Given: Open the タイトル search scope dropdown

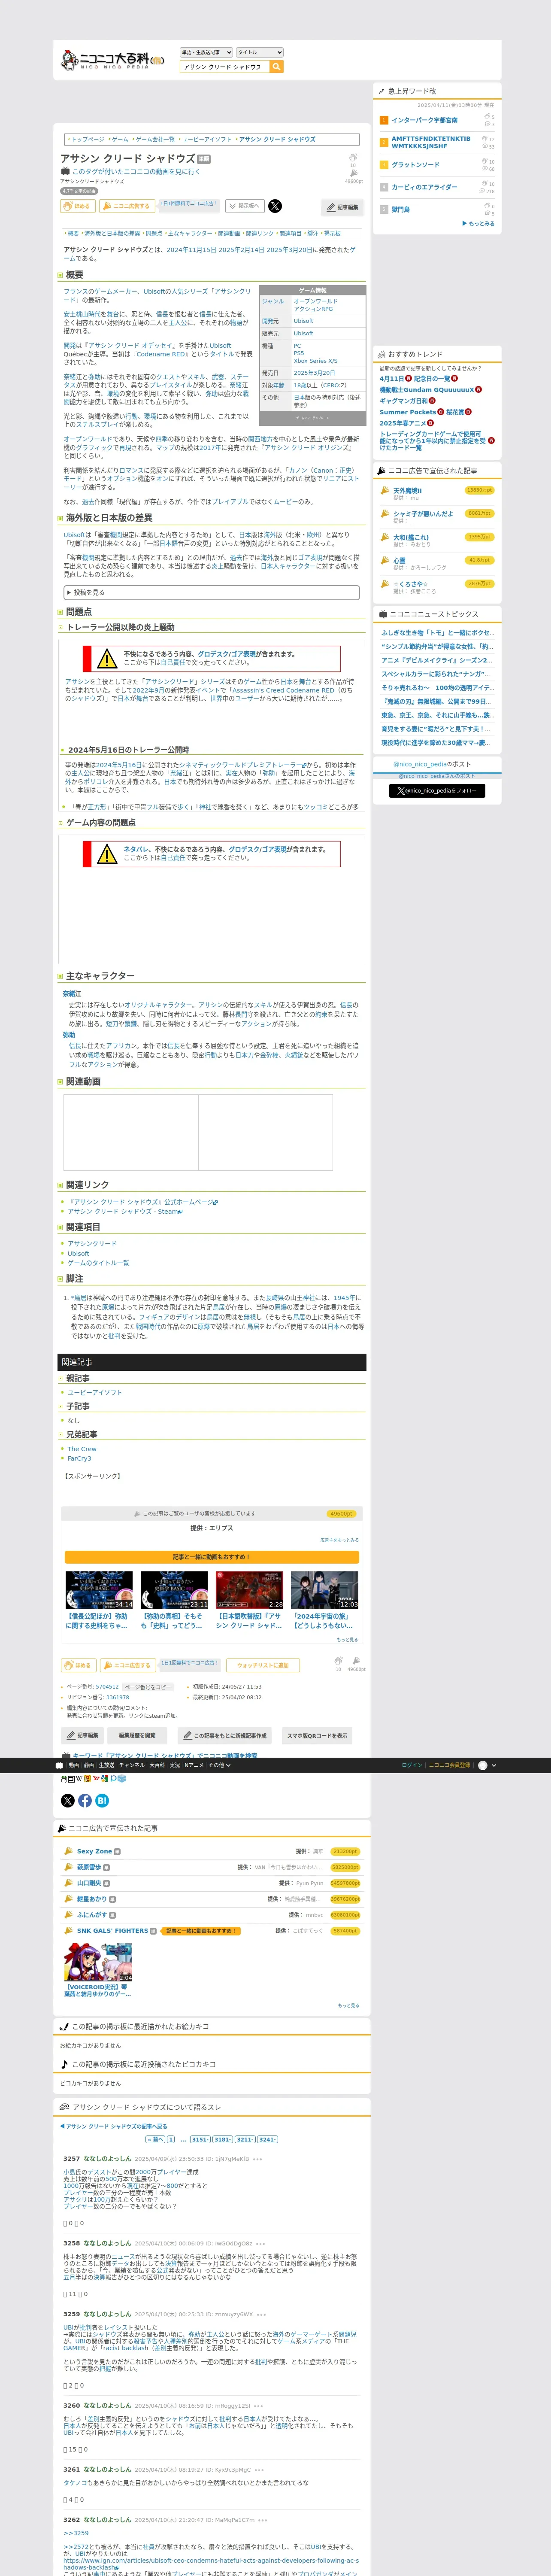Looking at the screenshot, I should tap(260, 52).
